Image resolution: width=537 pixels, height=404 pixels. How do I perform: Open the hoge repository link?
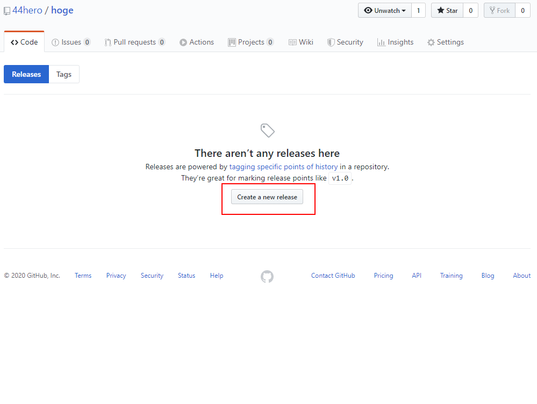click(62, 10)
